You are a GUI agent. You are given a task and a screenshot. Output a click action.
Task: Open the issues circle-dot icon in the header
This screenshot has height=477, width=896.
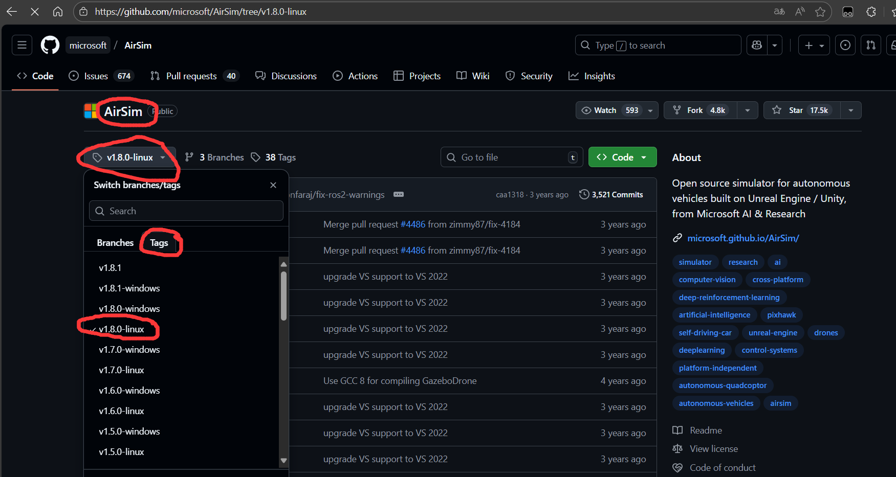tap(845, 45)
